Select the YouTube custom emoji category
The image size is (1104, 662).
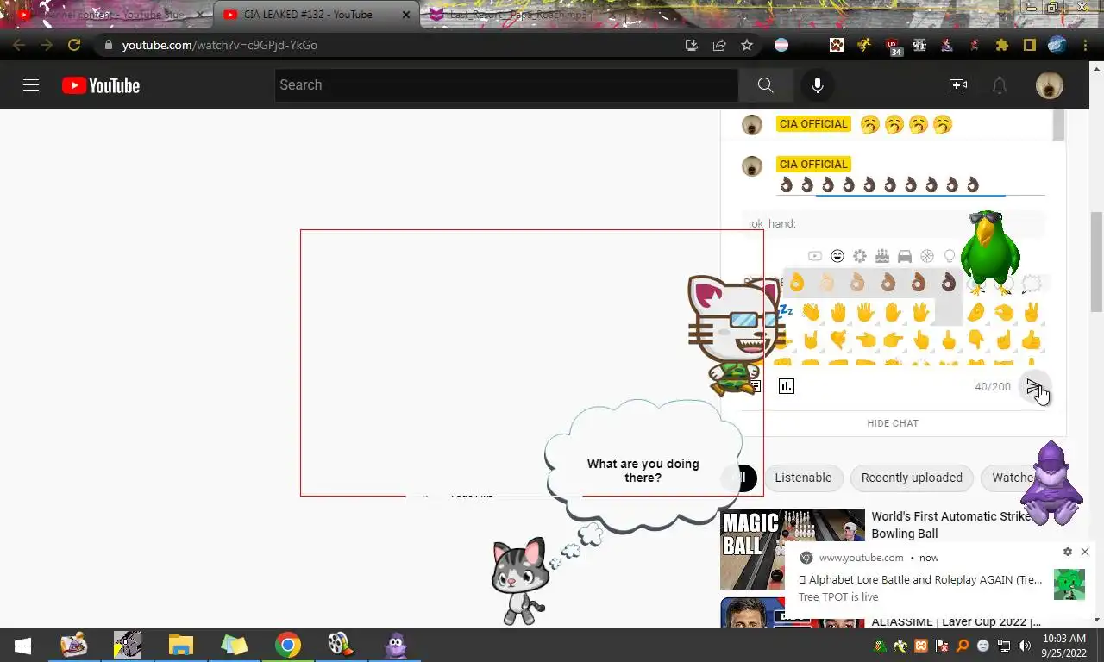pos(815,256)
